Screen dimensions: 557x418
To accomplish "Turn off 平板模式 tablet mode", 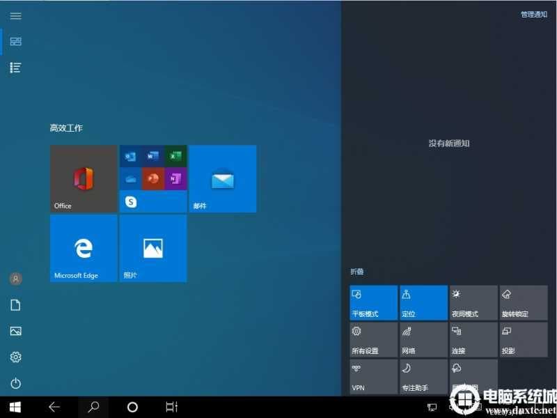I will coord(374,303).
